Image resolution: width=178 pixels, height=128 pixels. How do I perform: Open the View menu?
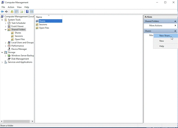click(x=19, y=7)
